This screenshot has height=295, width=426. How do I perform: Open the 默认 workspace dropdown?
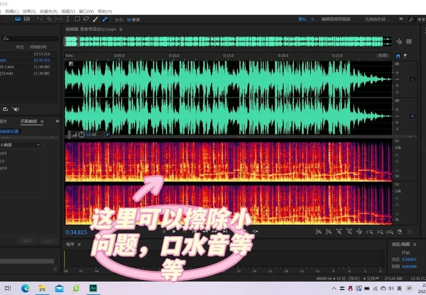tap(302, 19)
